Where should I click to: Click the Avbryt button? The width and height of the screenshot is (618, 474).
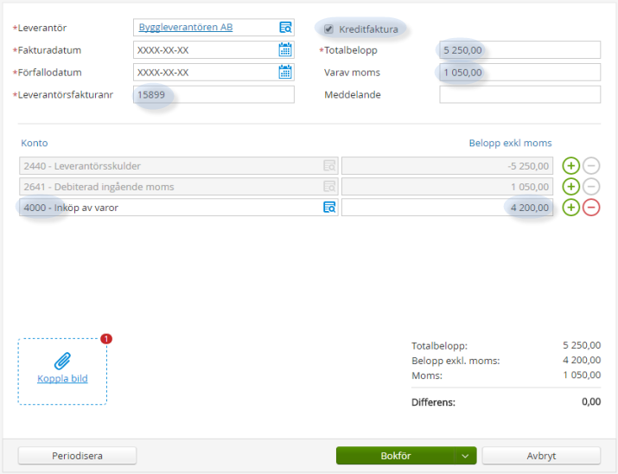tap(541, 456)
